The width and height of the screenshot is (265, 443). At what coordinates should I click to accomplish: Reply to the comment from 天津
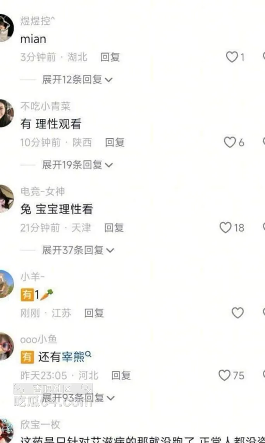click(114, 228)
